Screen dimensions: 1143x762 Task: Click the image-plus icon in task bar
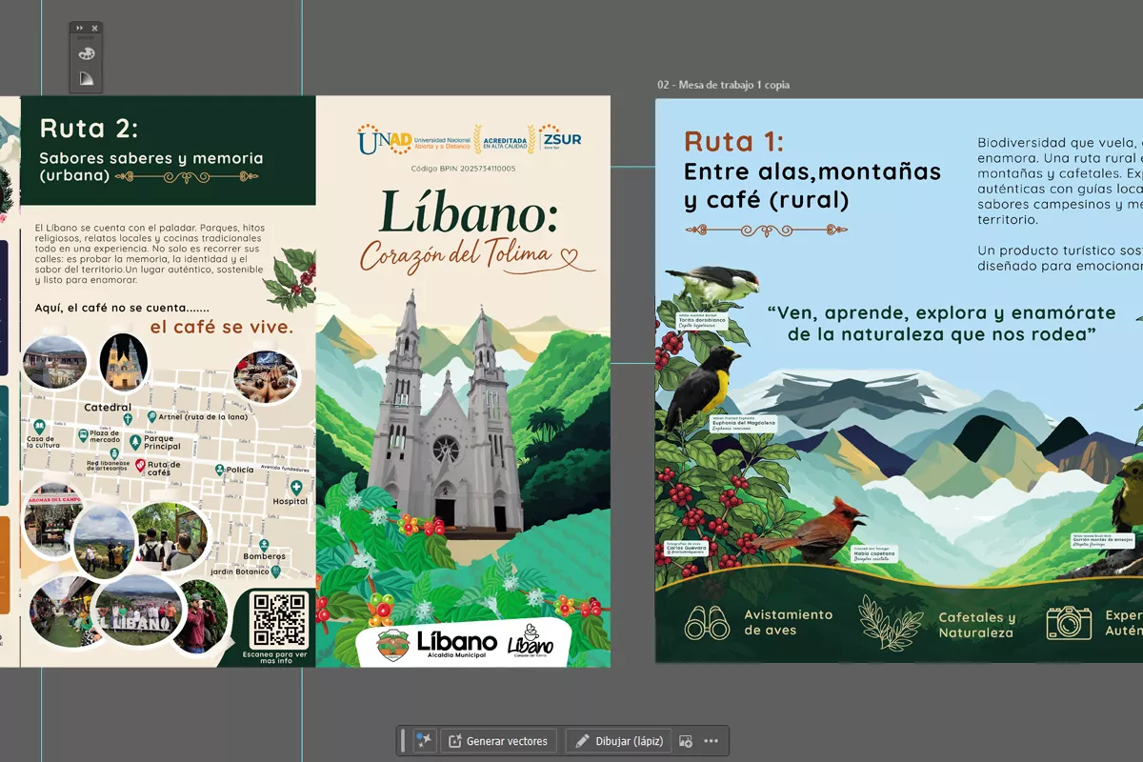686,741
